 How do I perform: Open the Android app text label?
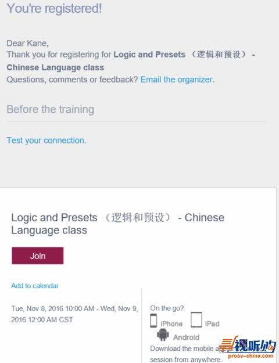click(x=187, y=337)
